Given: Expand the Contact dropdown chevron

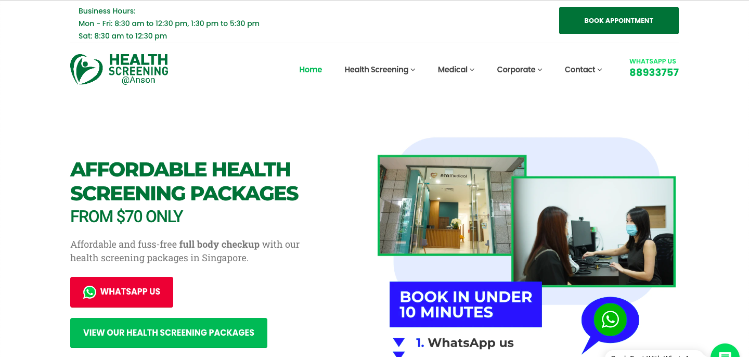Looking at the screenshot, I should [x=600, y=70].
